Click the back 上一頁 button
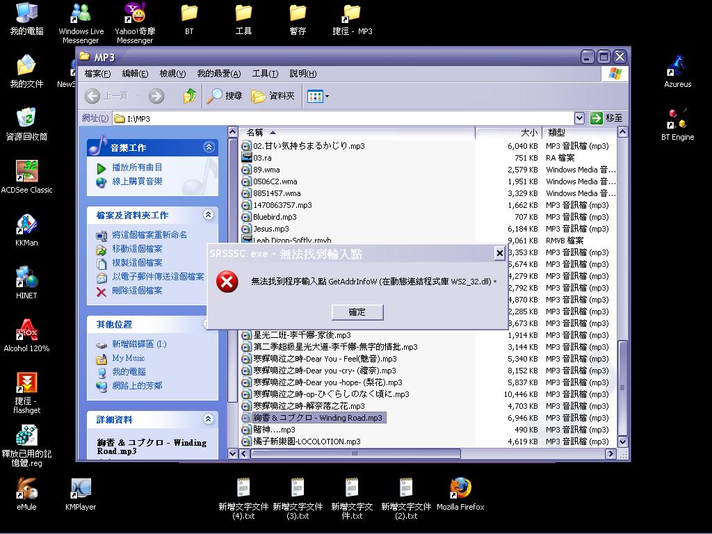This screenshot has height=534, width=712. click(107, 96)
